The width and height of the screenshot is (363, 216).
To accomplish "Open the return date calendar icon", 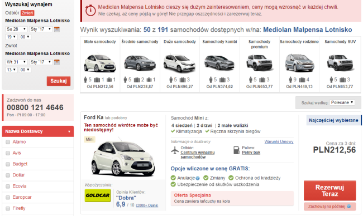I will (57, 62).
